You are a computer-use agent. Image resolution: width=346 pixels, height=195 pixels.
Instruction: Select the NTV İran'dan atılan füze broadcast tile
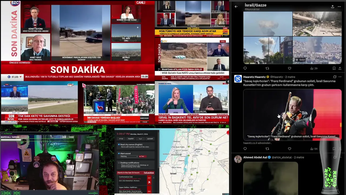[192, 59]
